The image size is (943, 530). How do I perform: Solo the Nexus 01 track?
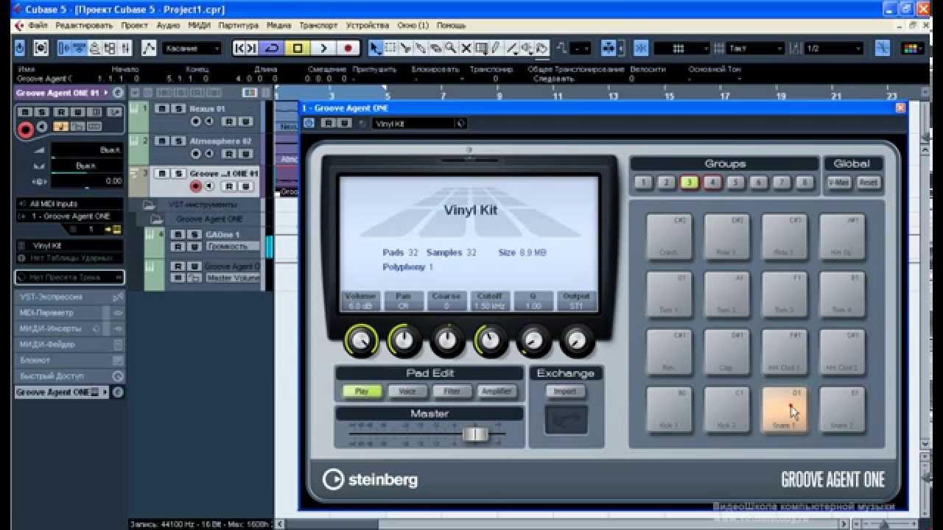coord(177,109)
